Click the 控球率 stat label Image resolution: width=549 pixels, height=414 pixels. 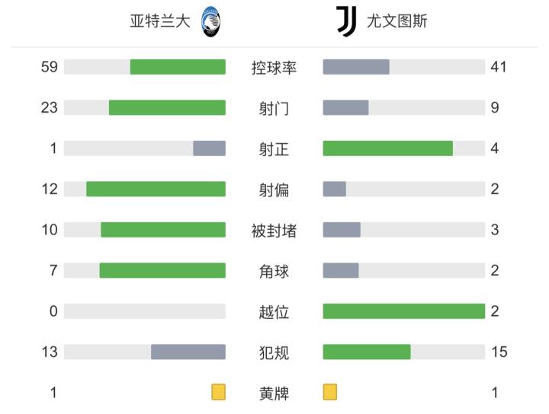click(x=274, y=67)
